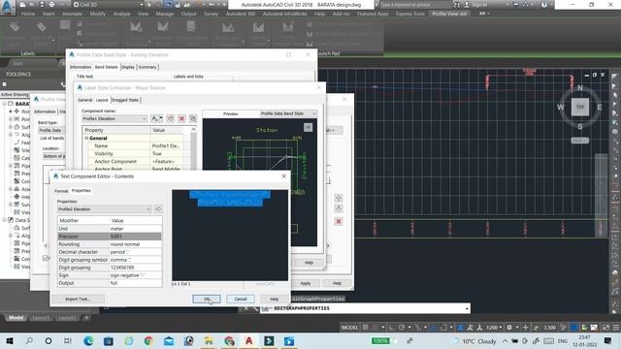Screen dimensions: 621x349
Task: Click the move band down arrow icon
Action: point(339,208)
